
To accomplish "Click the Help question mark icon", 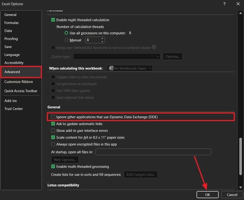I will pos(224,4).
